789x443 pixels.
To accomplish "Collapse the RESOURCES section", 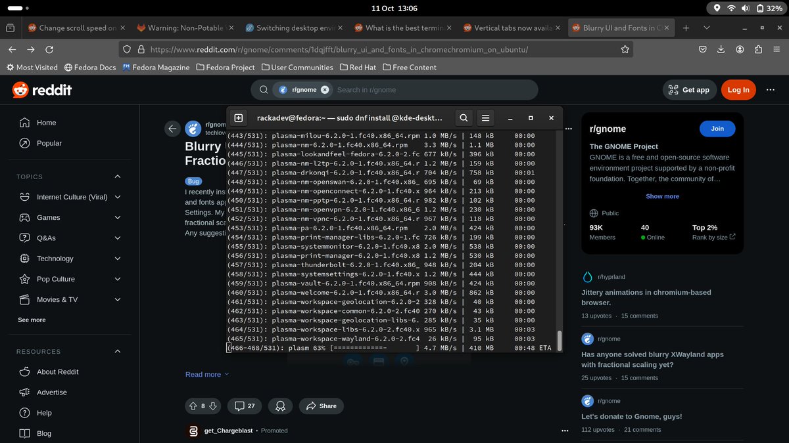I will [x=118, y=351].
